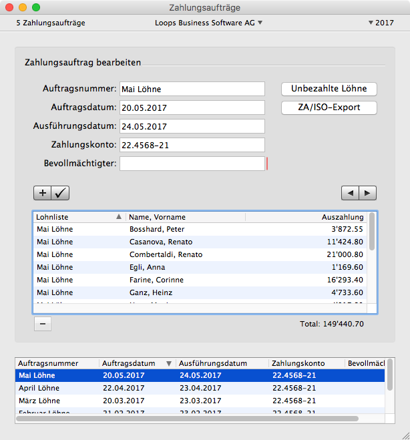Click the horizontal scrollbar of the orders table

pos(187,419)
